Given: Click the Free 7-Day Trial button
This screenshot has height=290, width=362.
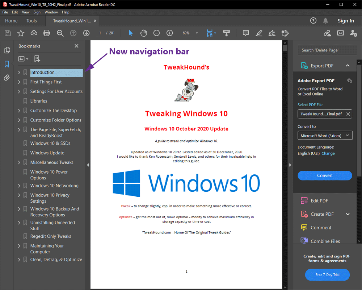Looking at the screenshot, I should pos(327,275).
